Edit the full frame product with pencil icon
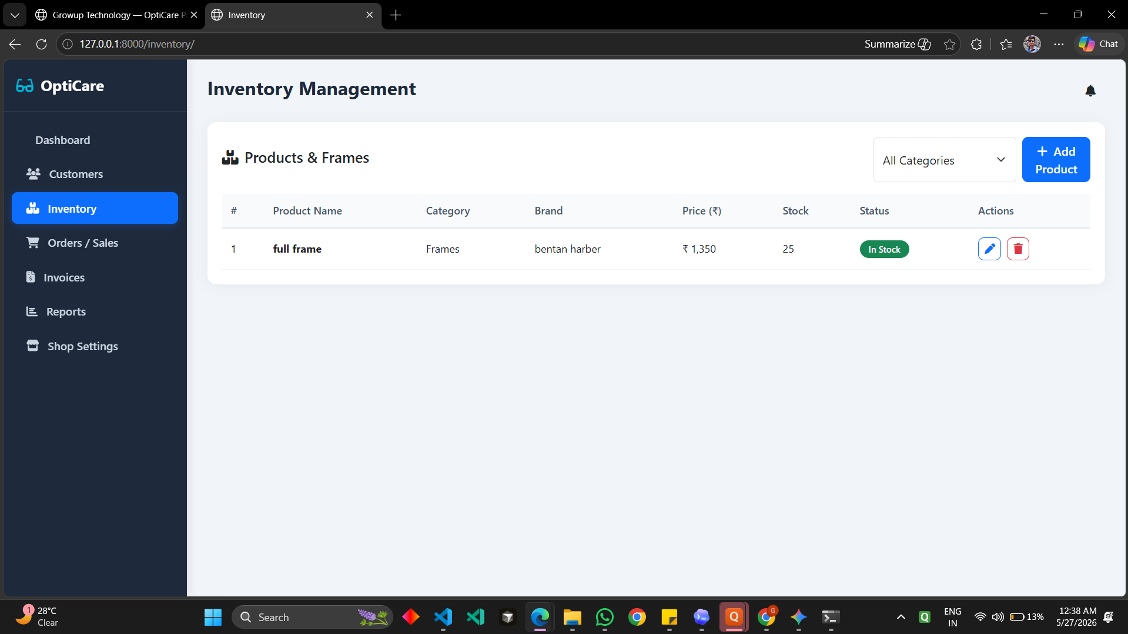This screenshot has height=634, width=1128. coord(989,249)
